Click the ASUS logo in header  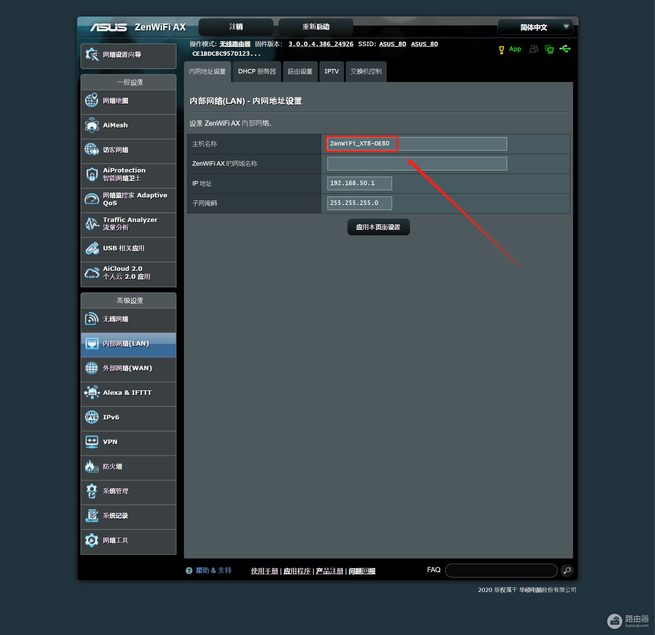click(x=109, y=27)
